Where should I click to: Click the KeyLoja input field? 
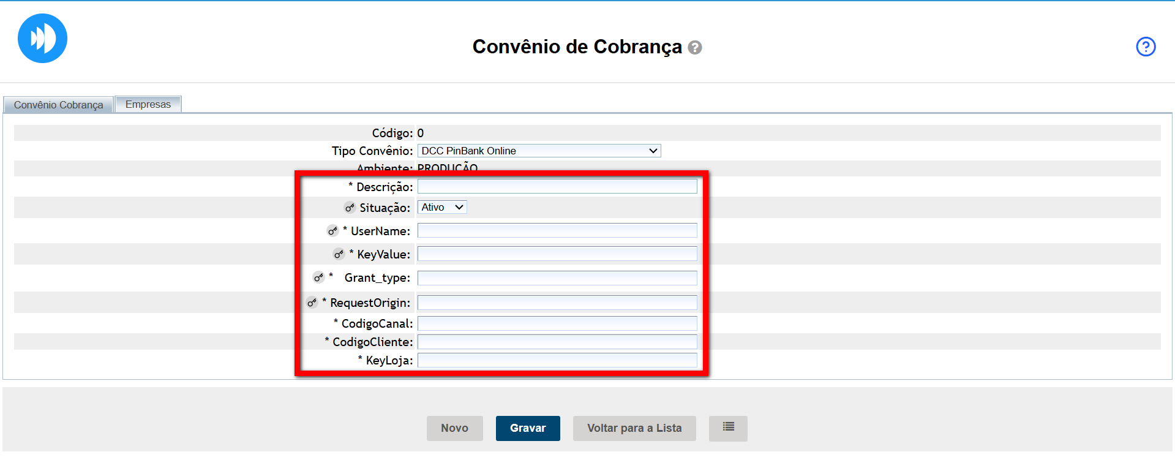[557, 360]
